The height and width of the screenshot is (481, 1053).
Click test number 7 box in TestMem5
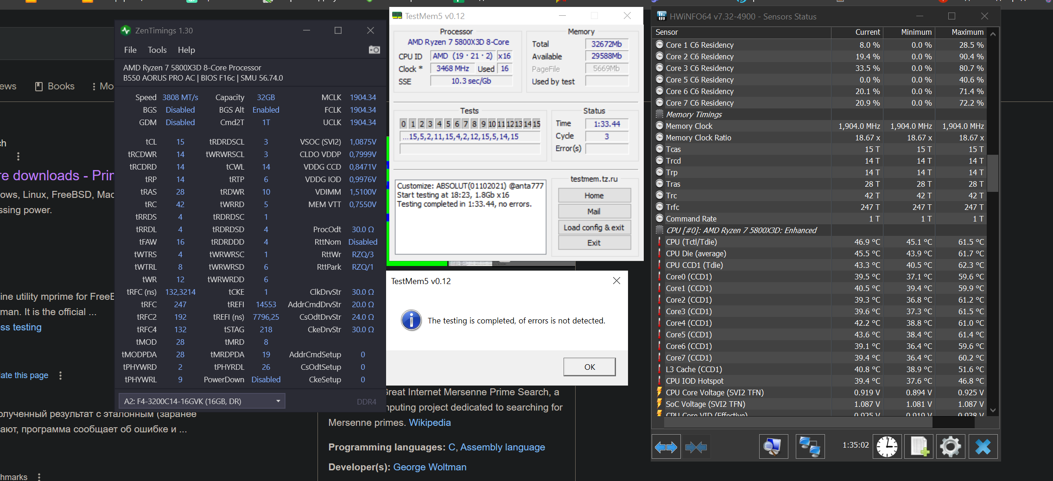pos(466,124)
